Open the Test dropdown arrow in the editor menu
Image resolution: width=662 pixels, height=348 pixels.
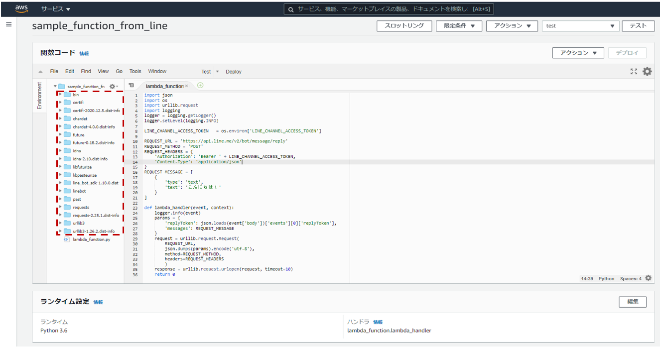(217, 72)
